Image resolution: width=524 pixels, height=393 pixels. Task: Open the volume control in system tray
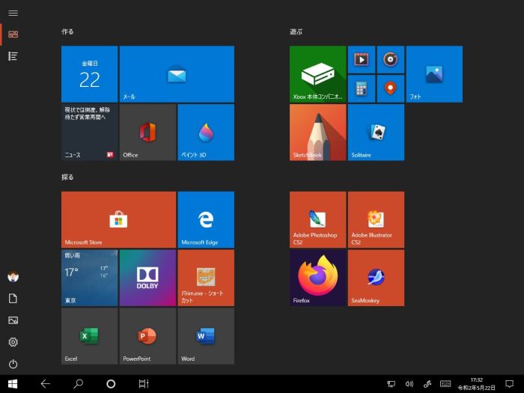click(409, 384)
